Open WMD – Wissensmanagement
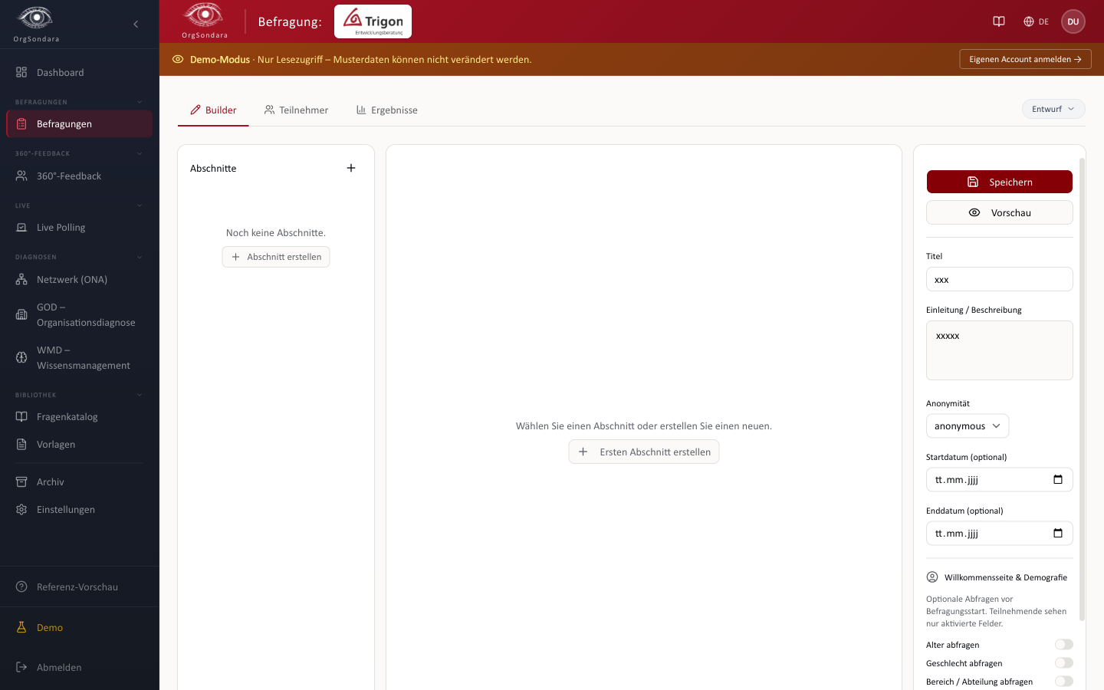Viewport: 1104px width, 690px height. (80, 357)
